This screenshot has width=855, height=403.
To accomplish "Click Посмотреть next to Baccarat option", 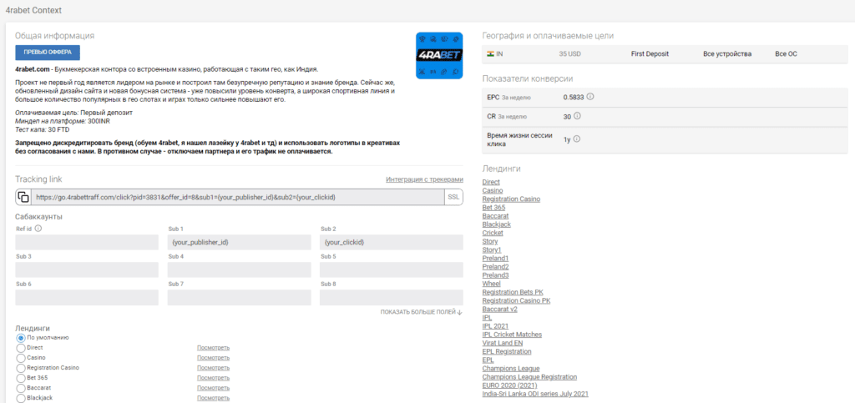I will 213,388.
